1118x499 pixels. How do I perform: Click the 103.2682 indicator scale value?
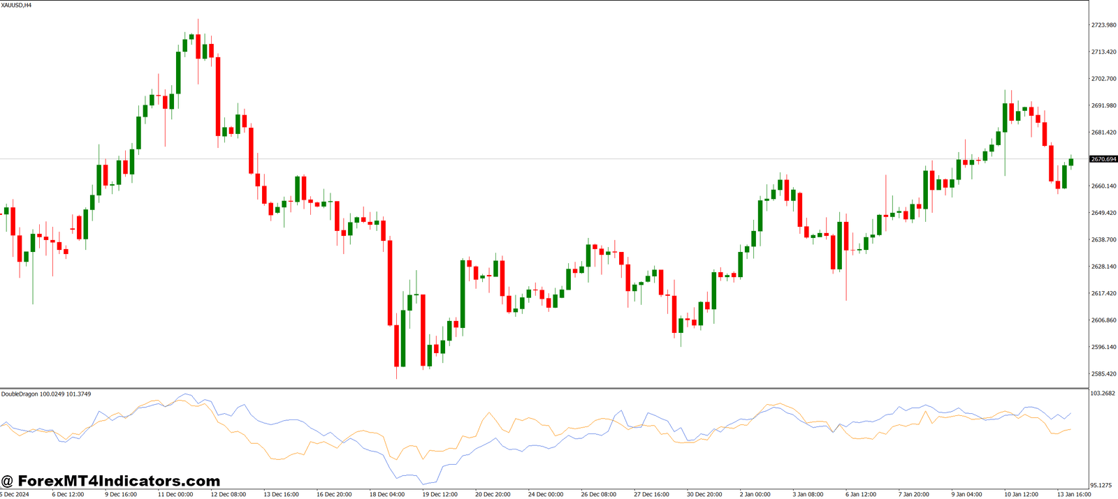1103,394
